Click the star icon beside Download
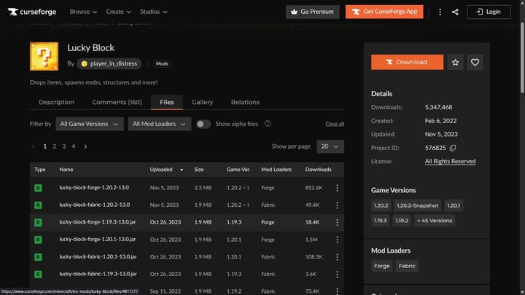This screenshot has width=525, height=295. 456,63
